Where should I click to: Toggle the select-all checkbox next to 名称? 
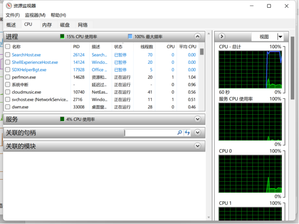pos(8,47)
